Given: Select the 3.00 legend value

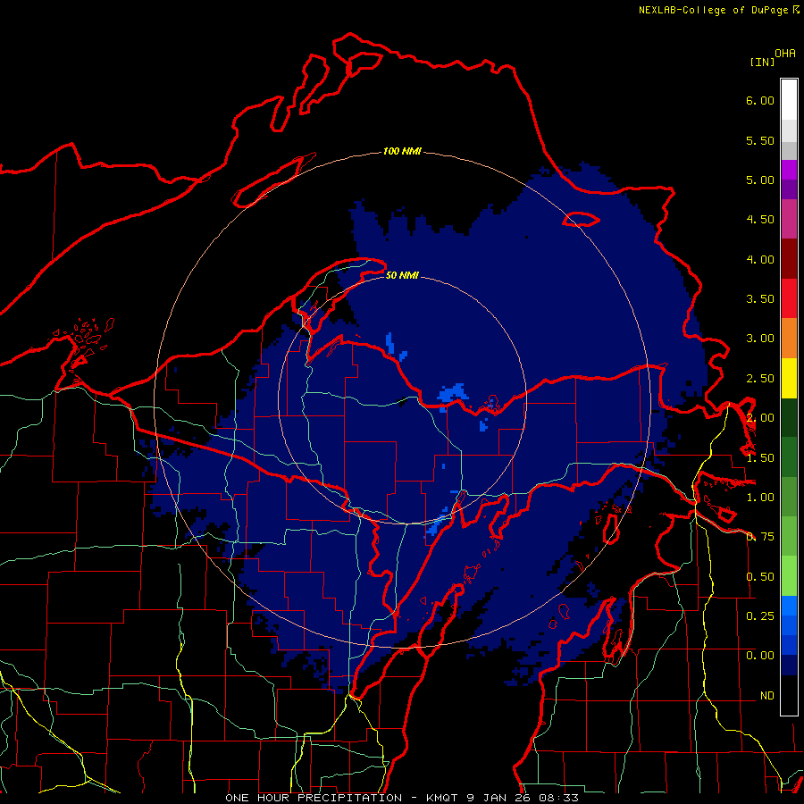Looking at the screenshot, I should [x=760, y=339].
